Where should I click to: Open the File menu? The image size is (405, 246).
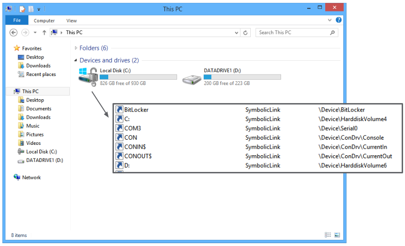(17, 20)
